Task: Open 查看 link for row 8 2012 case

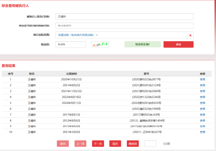Action: point(203,121)
